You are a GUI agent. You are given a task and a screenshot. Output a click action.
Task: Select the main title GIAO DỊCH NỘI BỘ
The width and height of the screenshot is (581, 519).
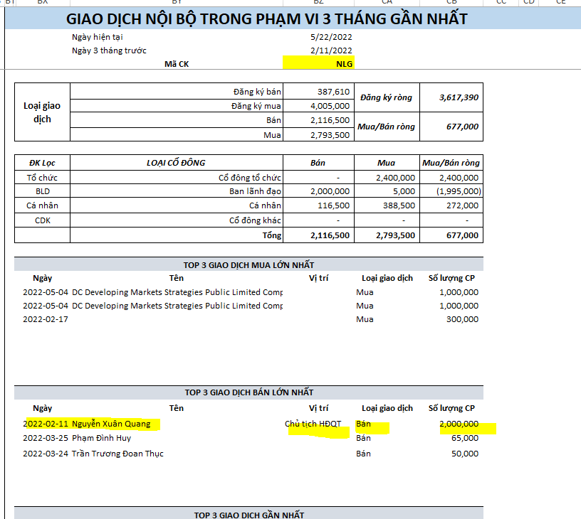[267, 18]
